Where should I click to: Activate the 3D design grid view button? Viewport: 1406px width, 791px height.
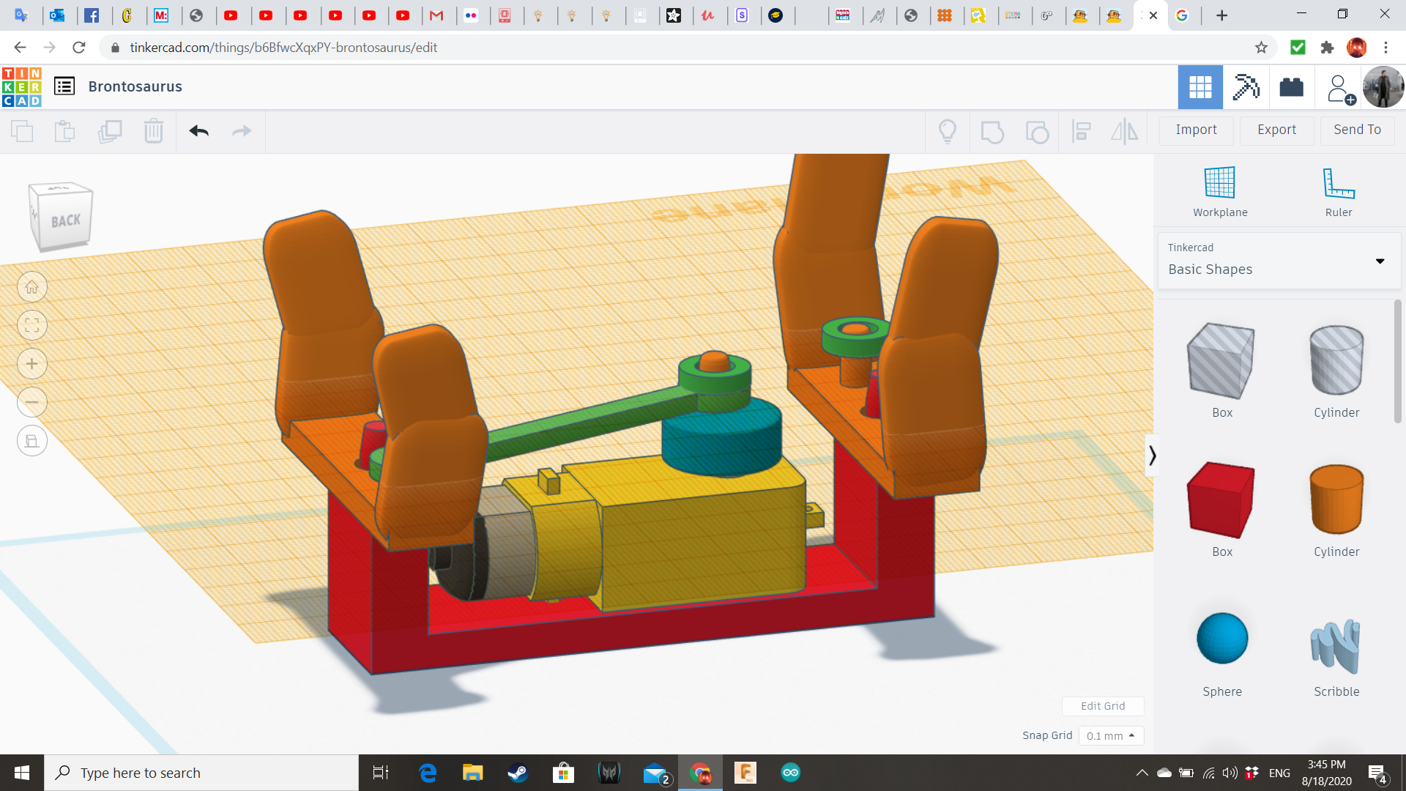pyautogui.click(x=1200, y=87)
